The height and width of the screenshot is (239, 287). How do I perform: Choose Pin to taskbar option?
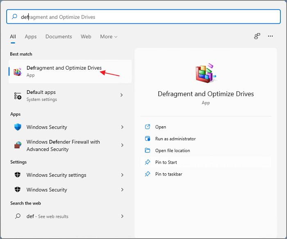point(169,174)
